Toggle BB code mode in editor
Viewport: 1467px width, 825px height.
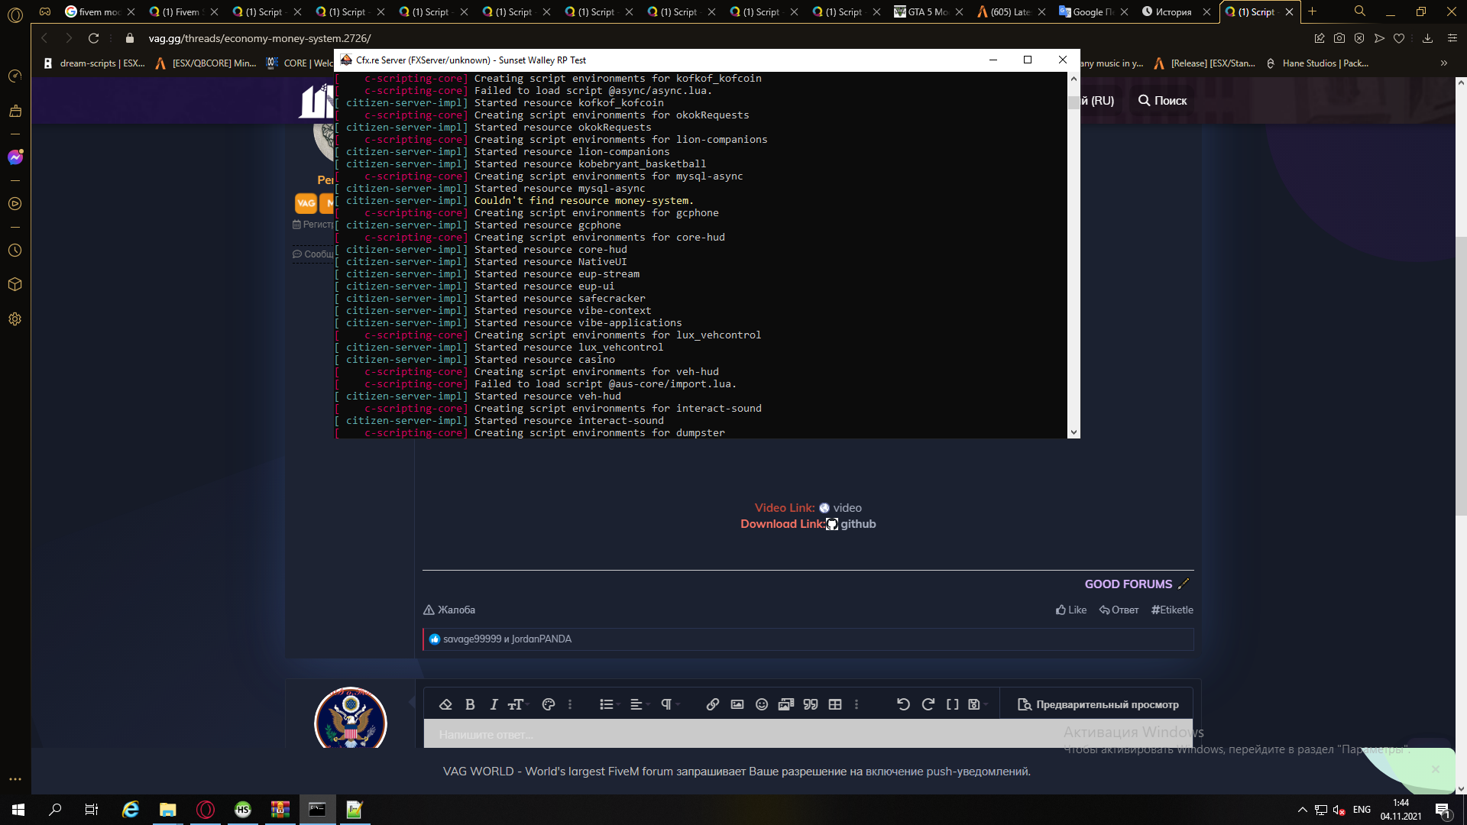pyautogui.click(x=952, y=704)
